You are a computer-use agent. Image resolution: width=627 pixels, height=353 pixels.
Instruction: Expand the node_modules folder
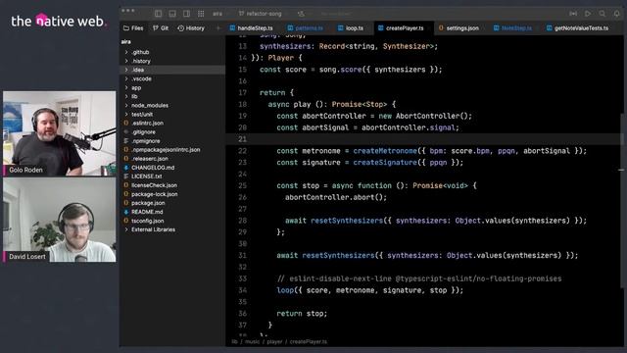pos(126,105)
